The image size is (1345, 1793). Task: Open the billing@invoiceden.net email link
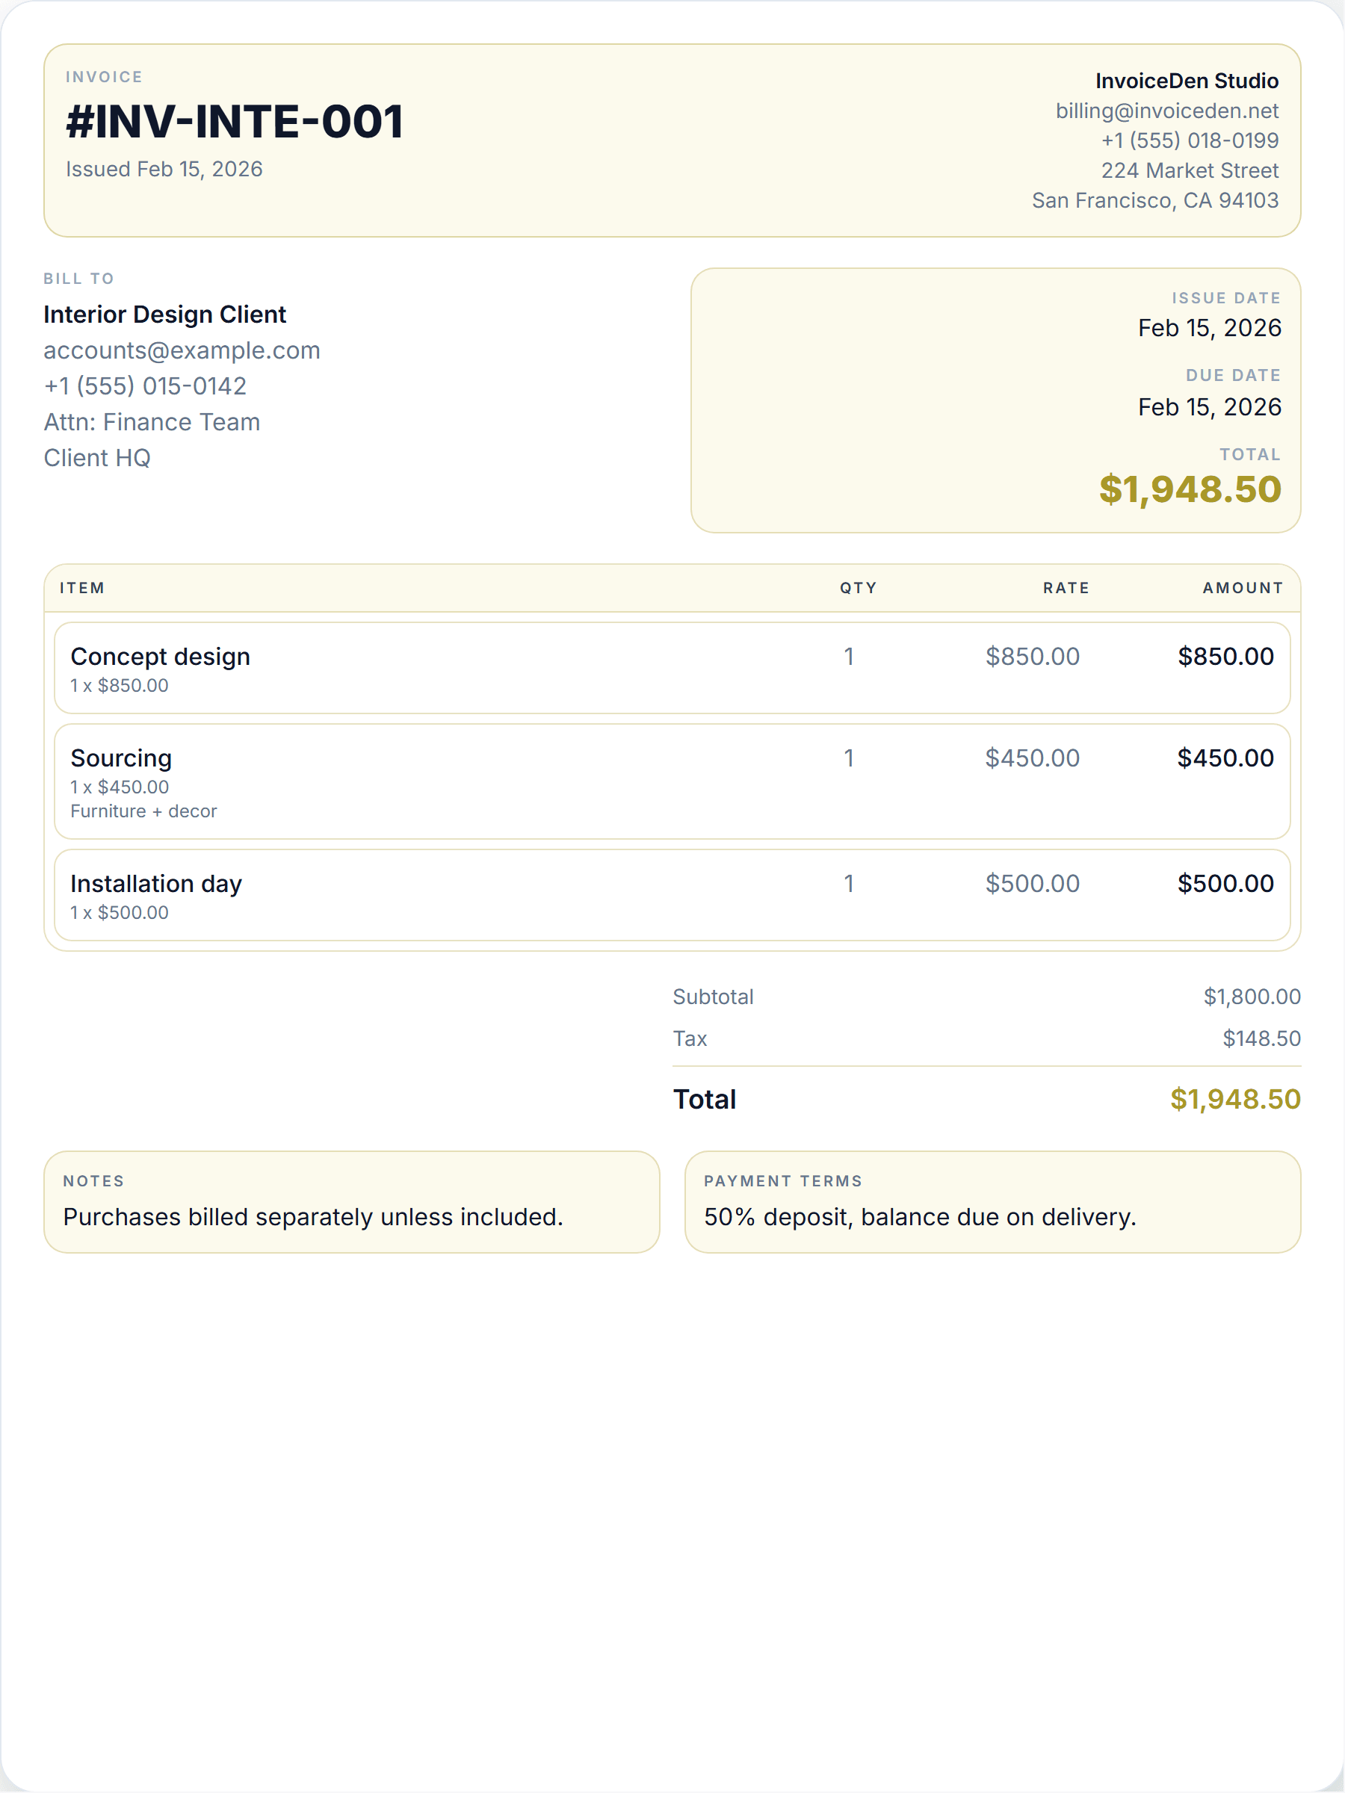pyautogui.click(x=1166, y=111)
